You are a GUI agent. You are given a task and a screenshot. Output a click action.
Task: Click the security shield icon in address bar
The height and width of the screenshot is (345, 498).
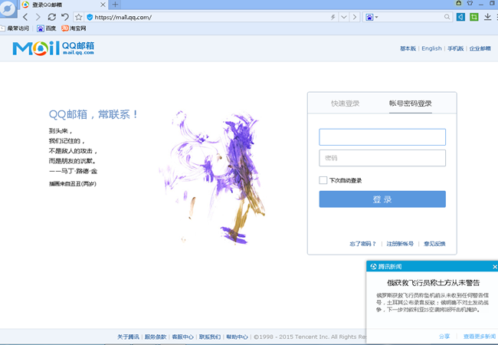[90, 17]
